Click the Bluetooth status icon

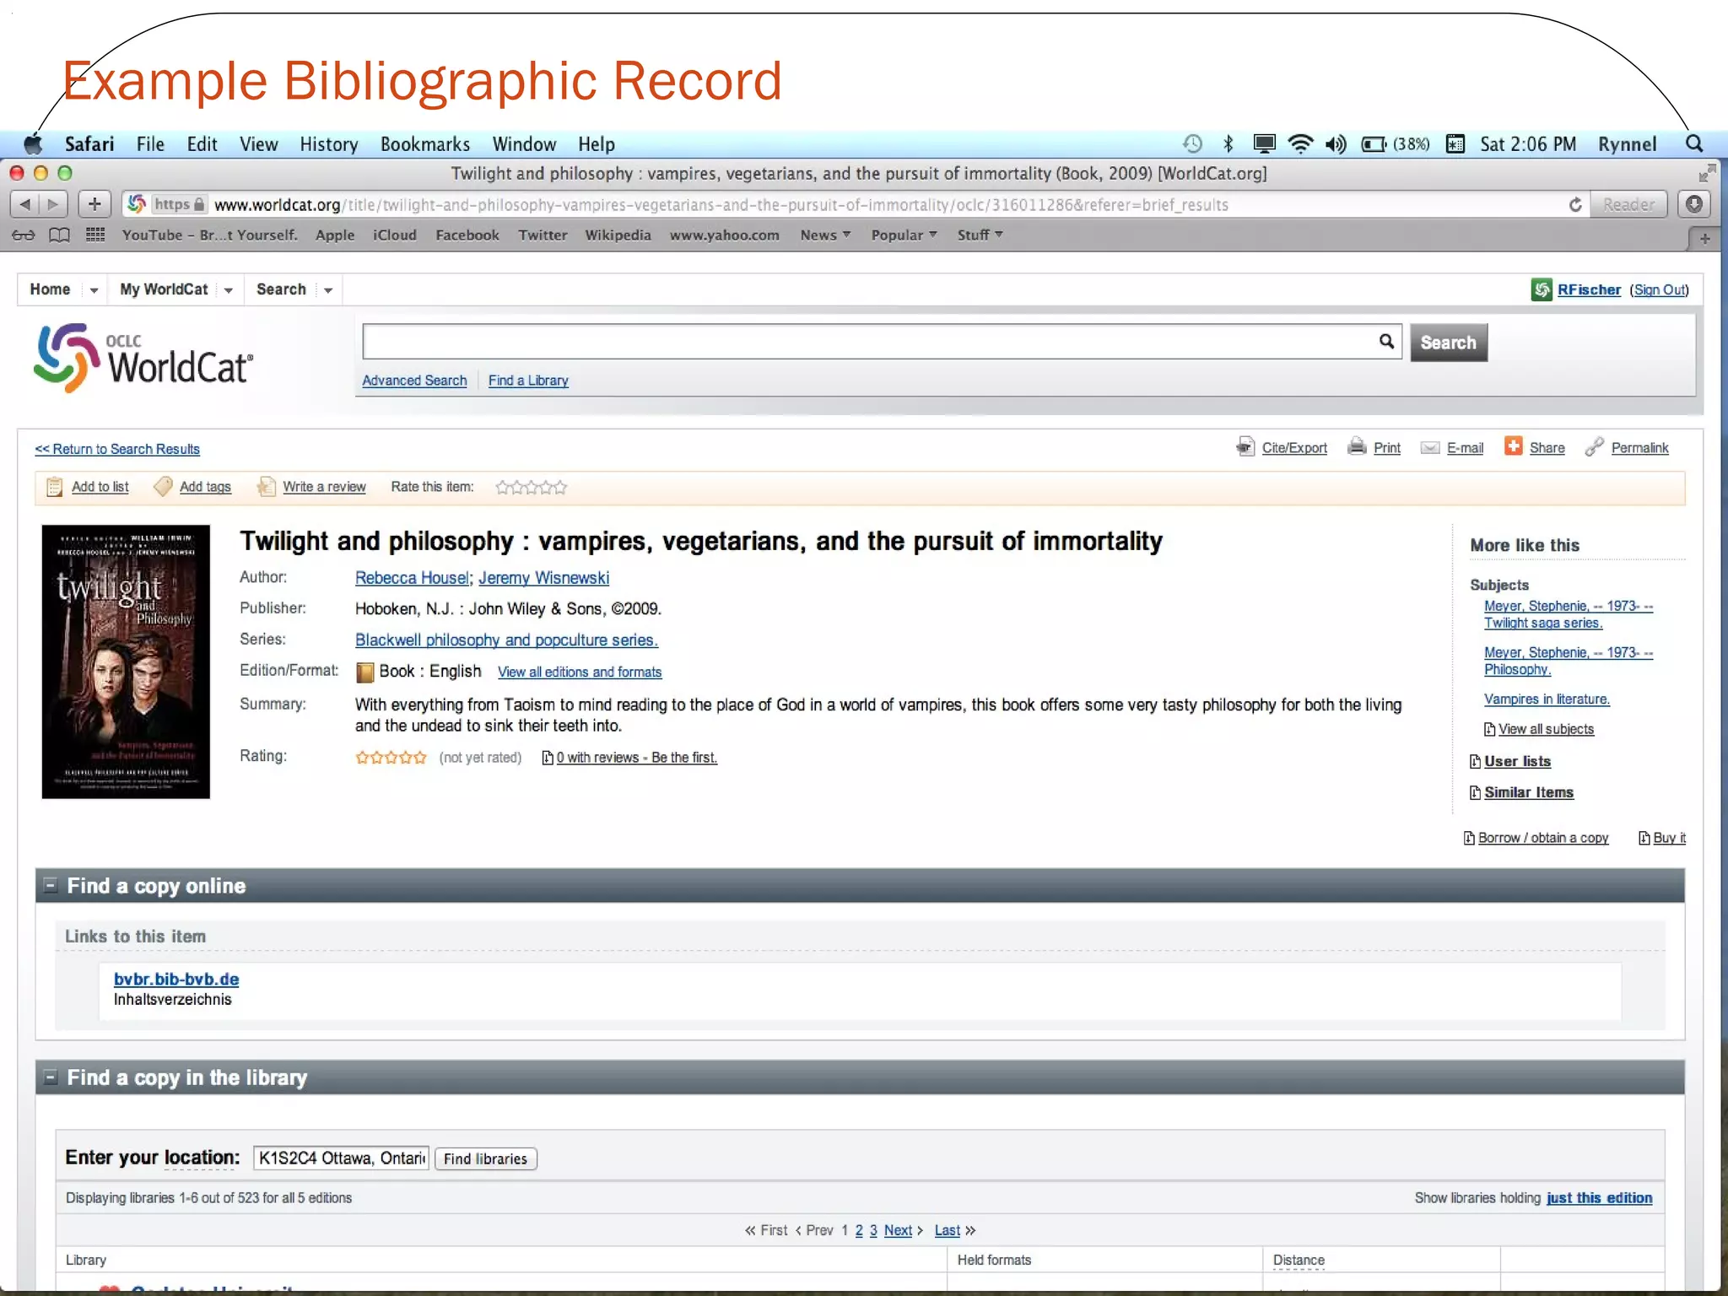click(1228, 144)
